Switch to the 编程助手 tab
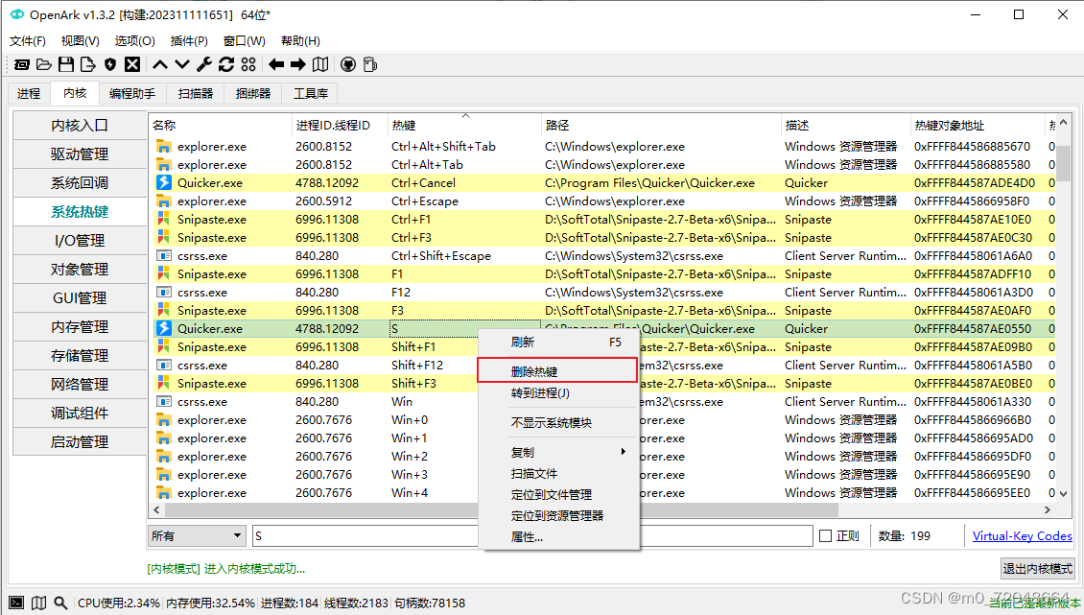 132,93
